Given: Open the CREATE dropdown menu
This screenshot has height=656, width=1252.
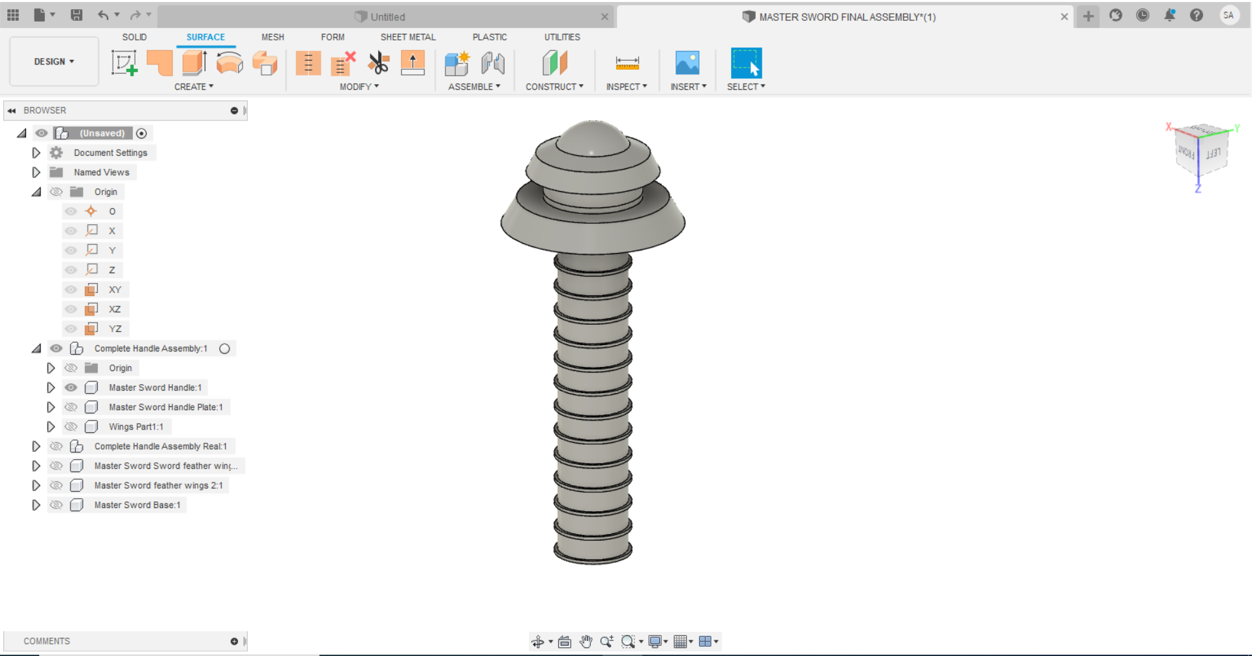Looking at the screenshot, I should click(x=194, y=87).
